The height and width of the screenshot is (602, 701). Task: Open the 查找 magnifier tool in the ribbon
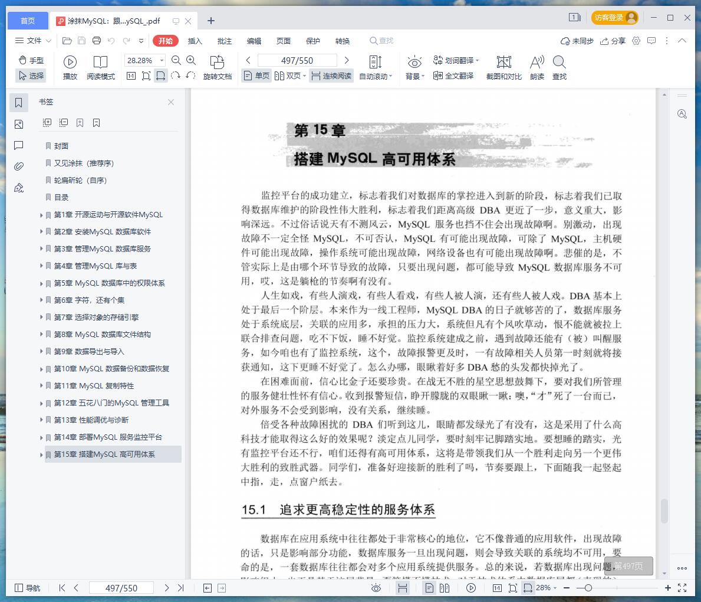[560, 68]
